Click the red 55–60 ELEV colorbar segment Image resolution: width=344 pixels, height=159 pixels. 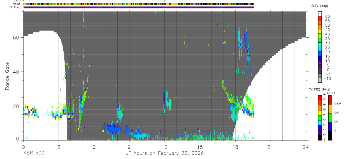(320, 18)
